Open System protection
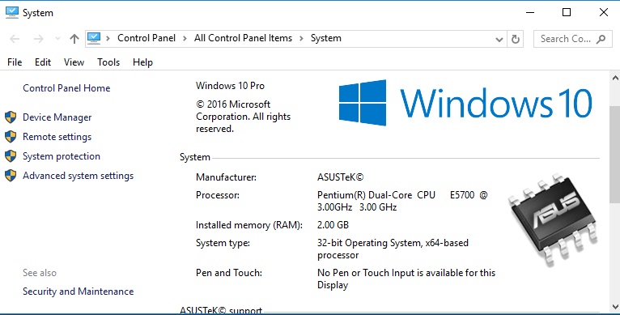The width and height of the screenshot is (620, 315). pos(62,156)
